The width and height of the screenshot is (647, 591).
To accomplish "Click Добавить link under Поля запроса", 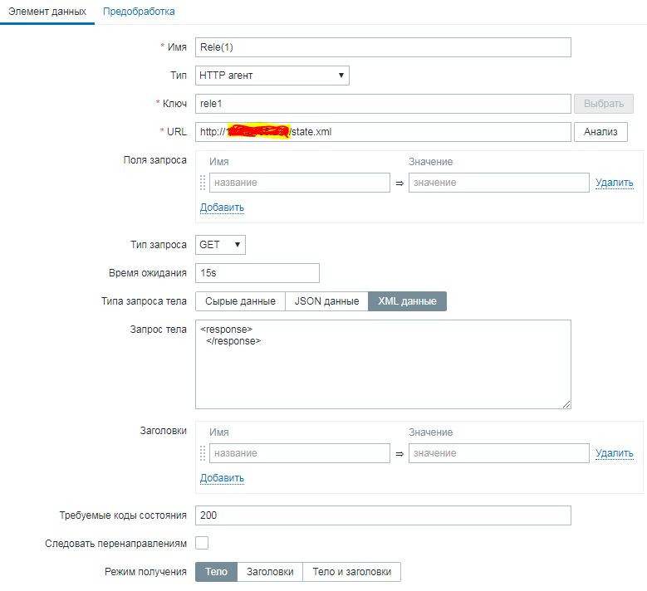I will 222,208.
